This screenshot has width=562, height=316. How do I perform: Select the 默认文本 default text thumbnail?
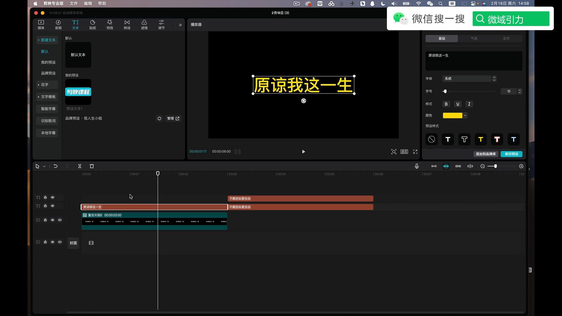(x=78, y=55)
